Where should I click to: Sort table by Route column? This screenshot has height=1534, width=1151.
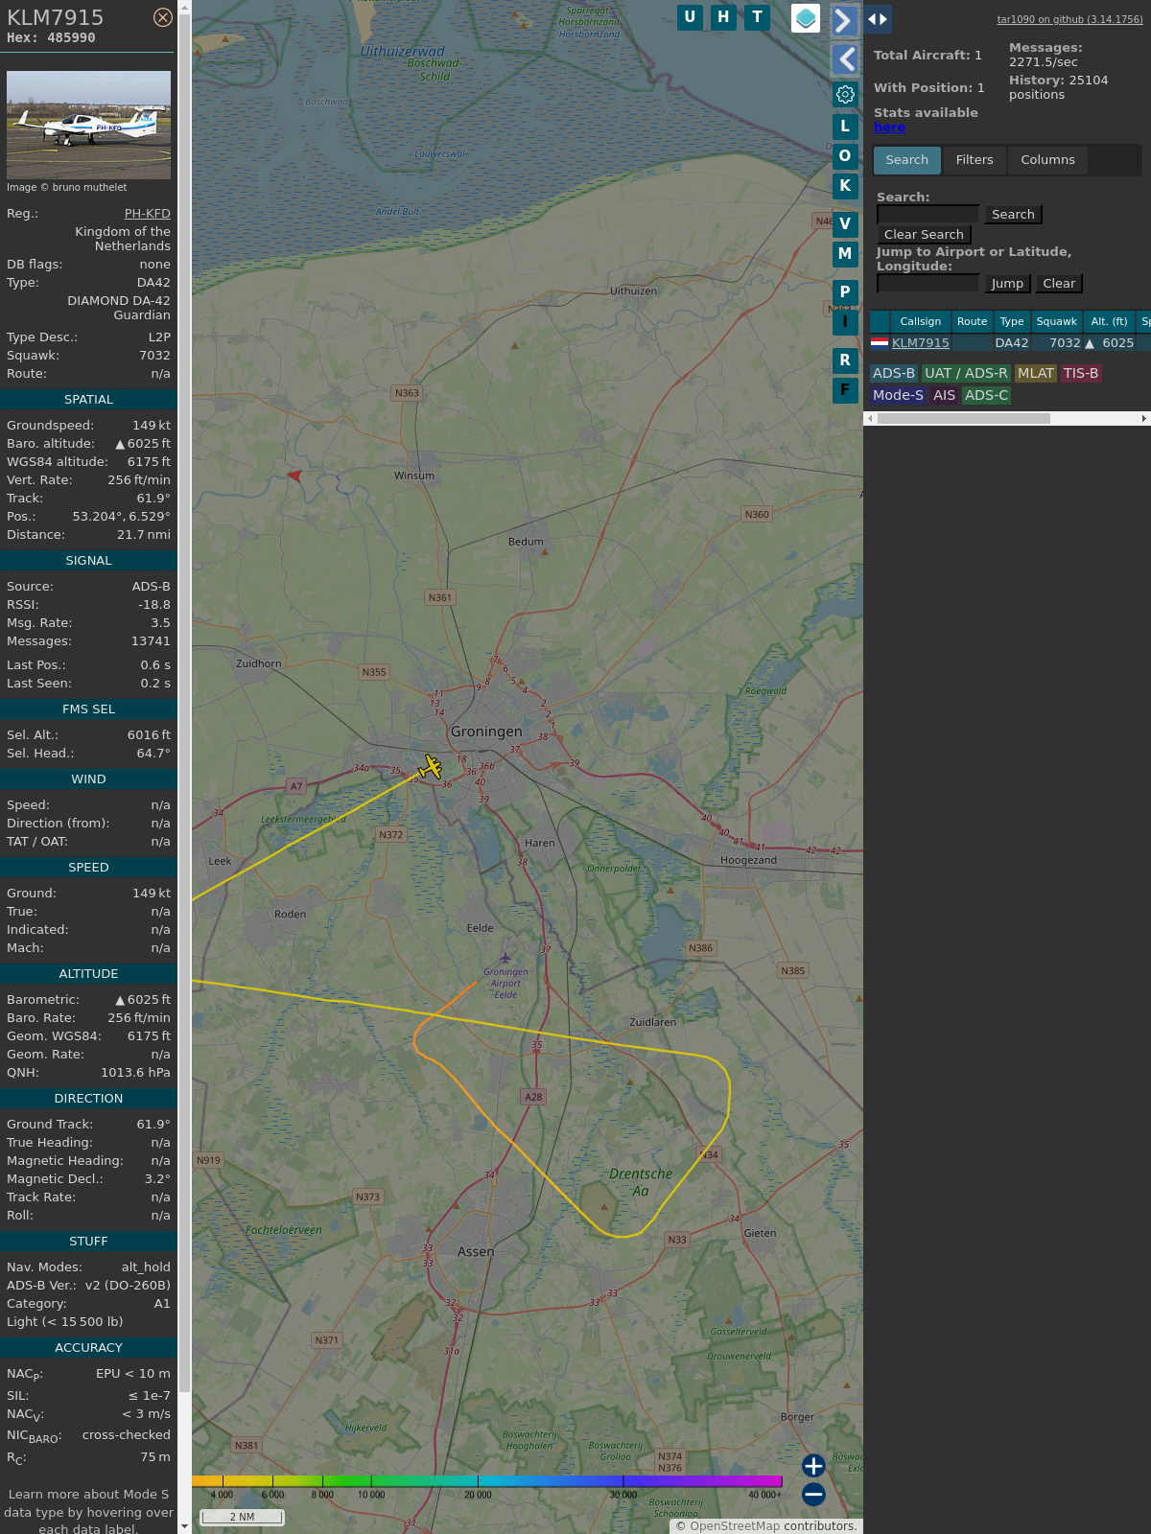972,321
